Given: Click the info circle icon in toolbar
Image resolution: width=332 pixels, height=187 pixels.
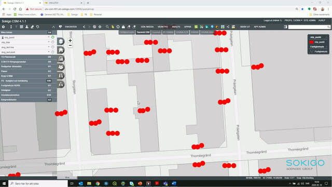Looking at the screenshot, I should 118,27.
